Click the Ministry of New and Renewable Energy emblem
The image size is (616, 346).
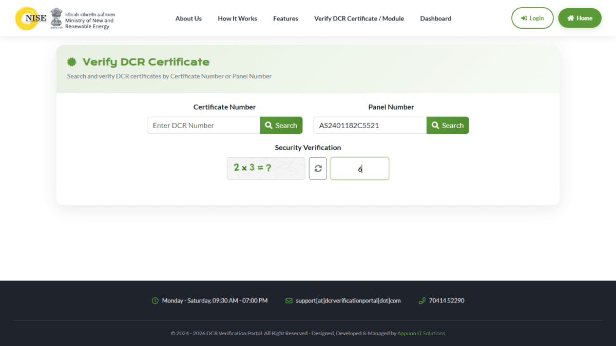[56, 18]
